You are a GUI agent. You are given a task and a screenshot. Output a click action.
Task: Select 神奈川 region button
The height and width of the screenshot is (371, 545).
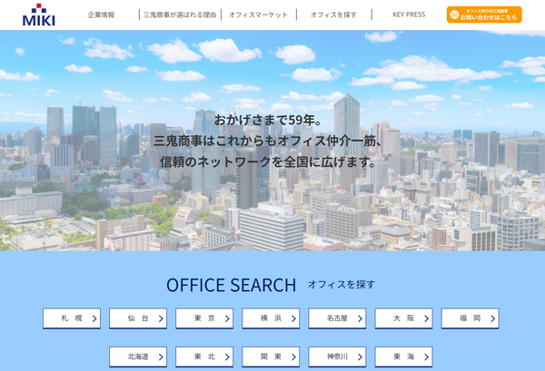pyautogui.click(x=337, y=356)
